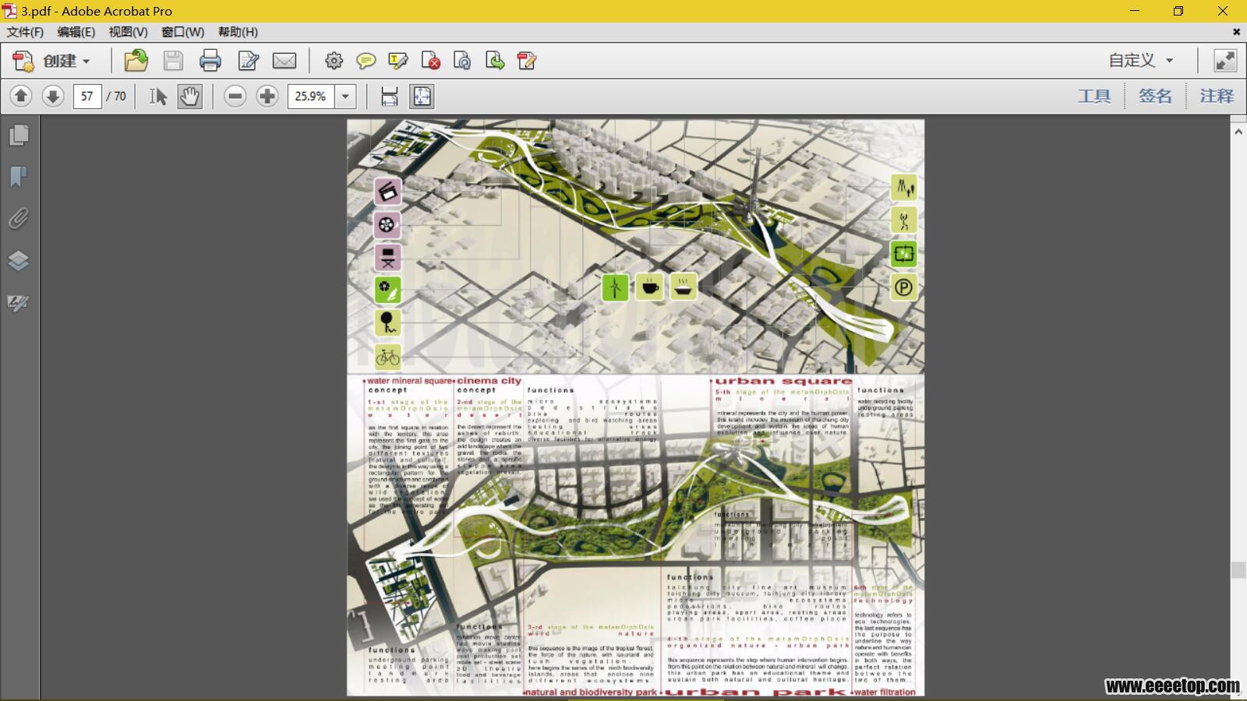Save the document with the floppy icon
Viewport: 1247px width, 701px height.
(173, 61)
